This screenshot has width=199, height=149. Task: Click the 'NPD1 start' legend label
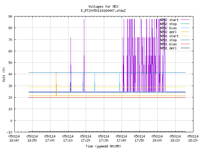point(169,36)
